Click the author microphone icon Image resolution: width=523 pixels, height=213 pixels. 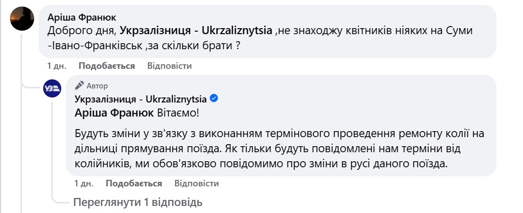(79, 85)
